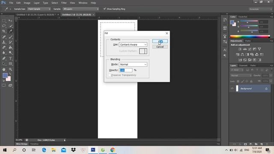Open the Essentials workspace dropdown
Image resolution: width=274 pixels, height=154 pixels.
coord(260,9)
